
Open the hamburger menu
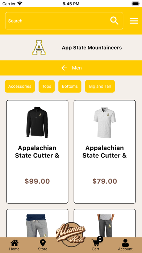click(134, 21)
